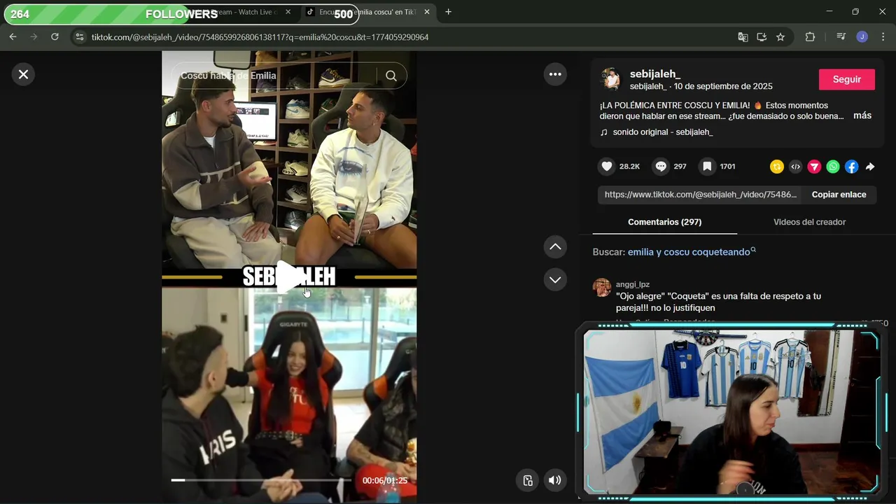Go to previous video with up chevron
This screenshot has width=896, height=504.
click(555, 246)
